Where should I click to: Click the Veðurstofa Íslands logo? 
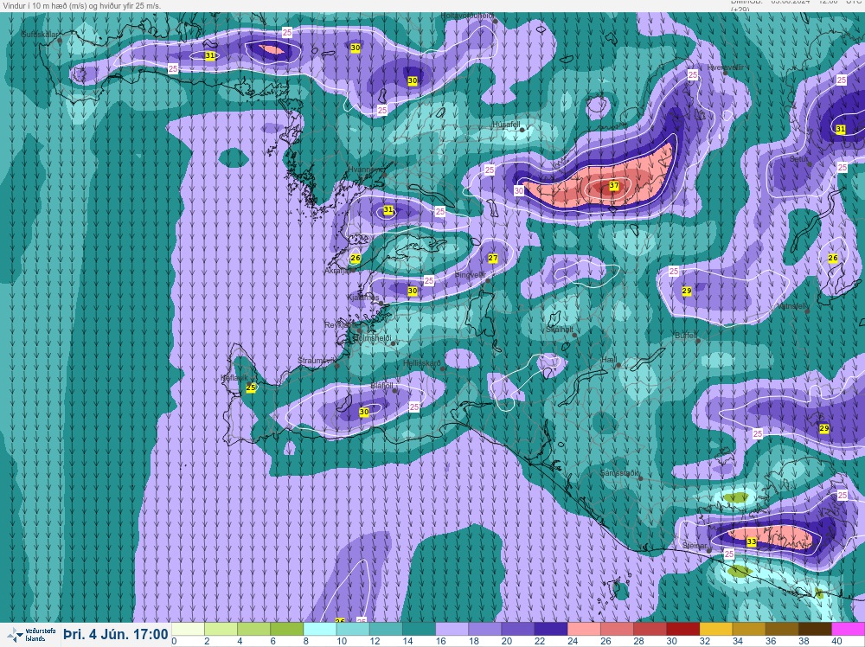click(30, 634)
